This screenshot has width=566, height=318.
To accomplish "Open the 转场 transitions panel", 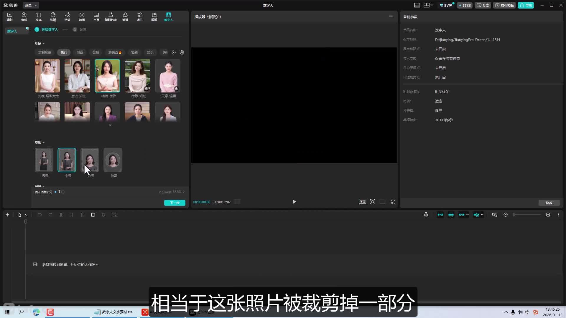I will click(82, 16).
